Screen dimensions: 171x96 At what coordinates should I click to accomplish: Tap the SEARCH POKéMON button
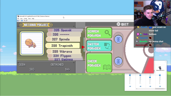coord(99,33)
